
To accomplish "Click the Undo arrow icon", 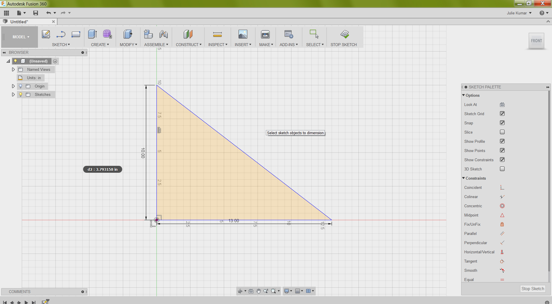I will coord(49,13).
